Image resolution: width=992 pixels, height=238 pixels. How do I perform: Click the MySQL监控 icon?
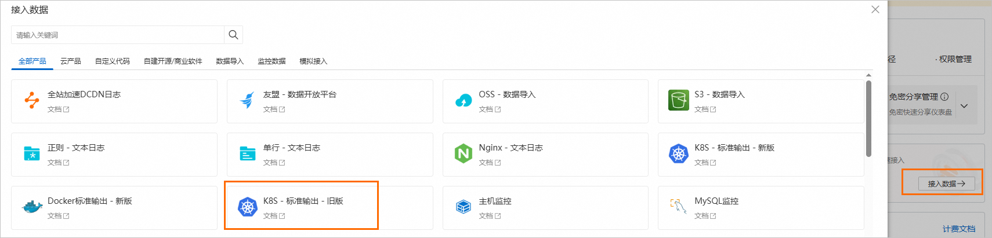click(678, 207)
